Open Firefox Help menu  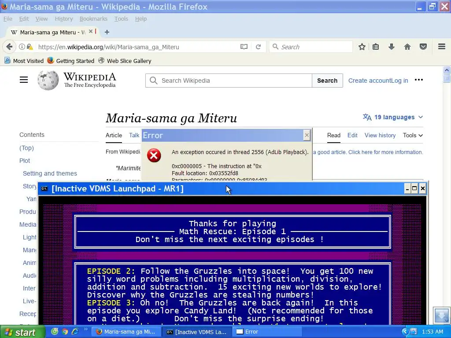(140, 18)
